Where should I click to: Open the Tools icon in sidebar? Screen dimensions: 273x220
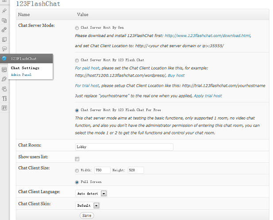(x=4, y=98)
